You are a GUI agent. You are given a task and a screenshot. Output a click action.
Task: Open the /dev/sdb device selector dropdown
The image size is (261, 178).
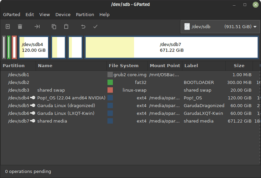220,26
